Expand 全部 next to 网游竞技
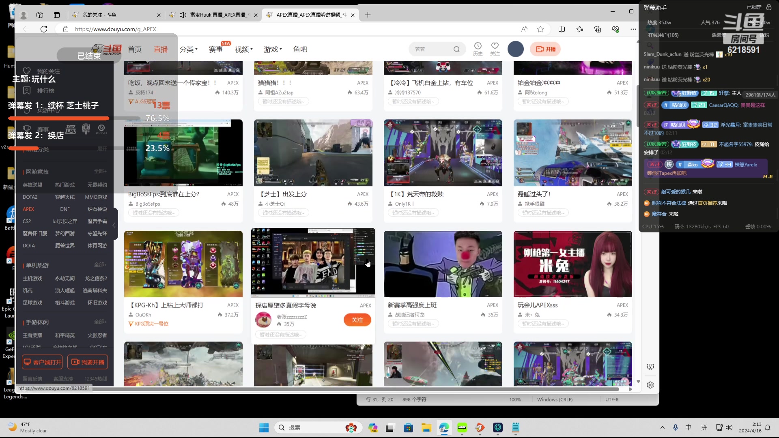This screenshot has width=779, height=438. click(100, 171)
